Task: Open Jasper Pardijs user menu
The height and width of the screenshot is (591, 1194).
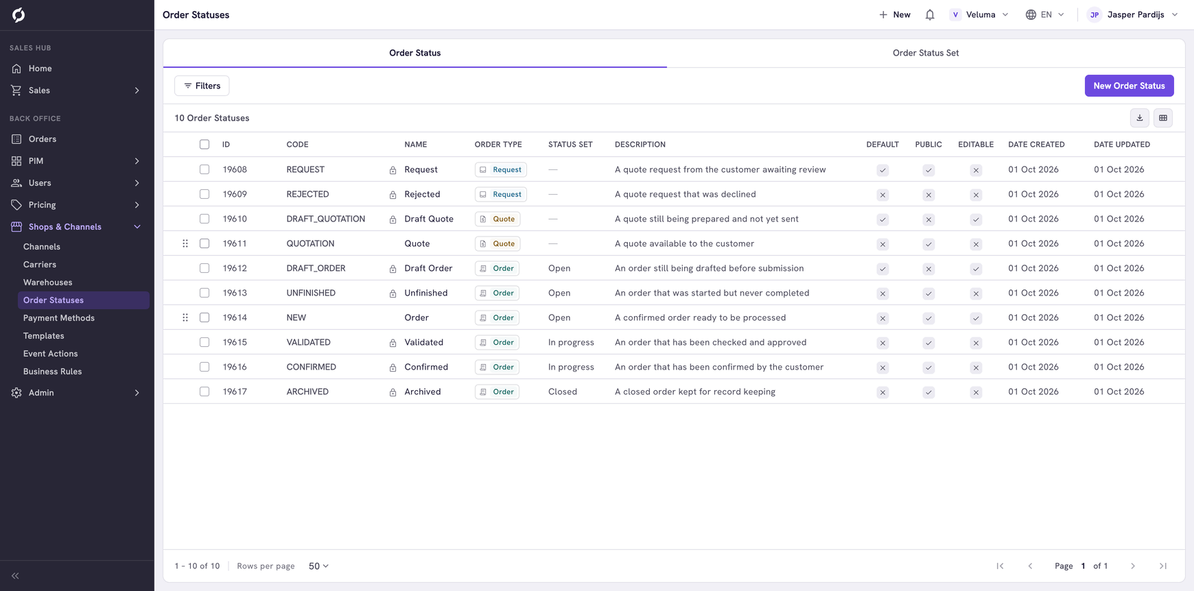Action: coord(1133,14)
